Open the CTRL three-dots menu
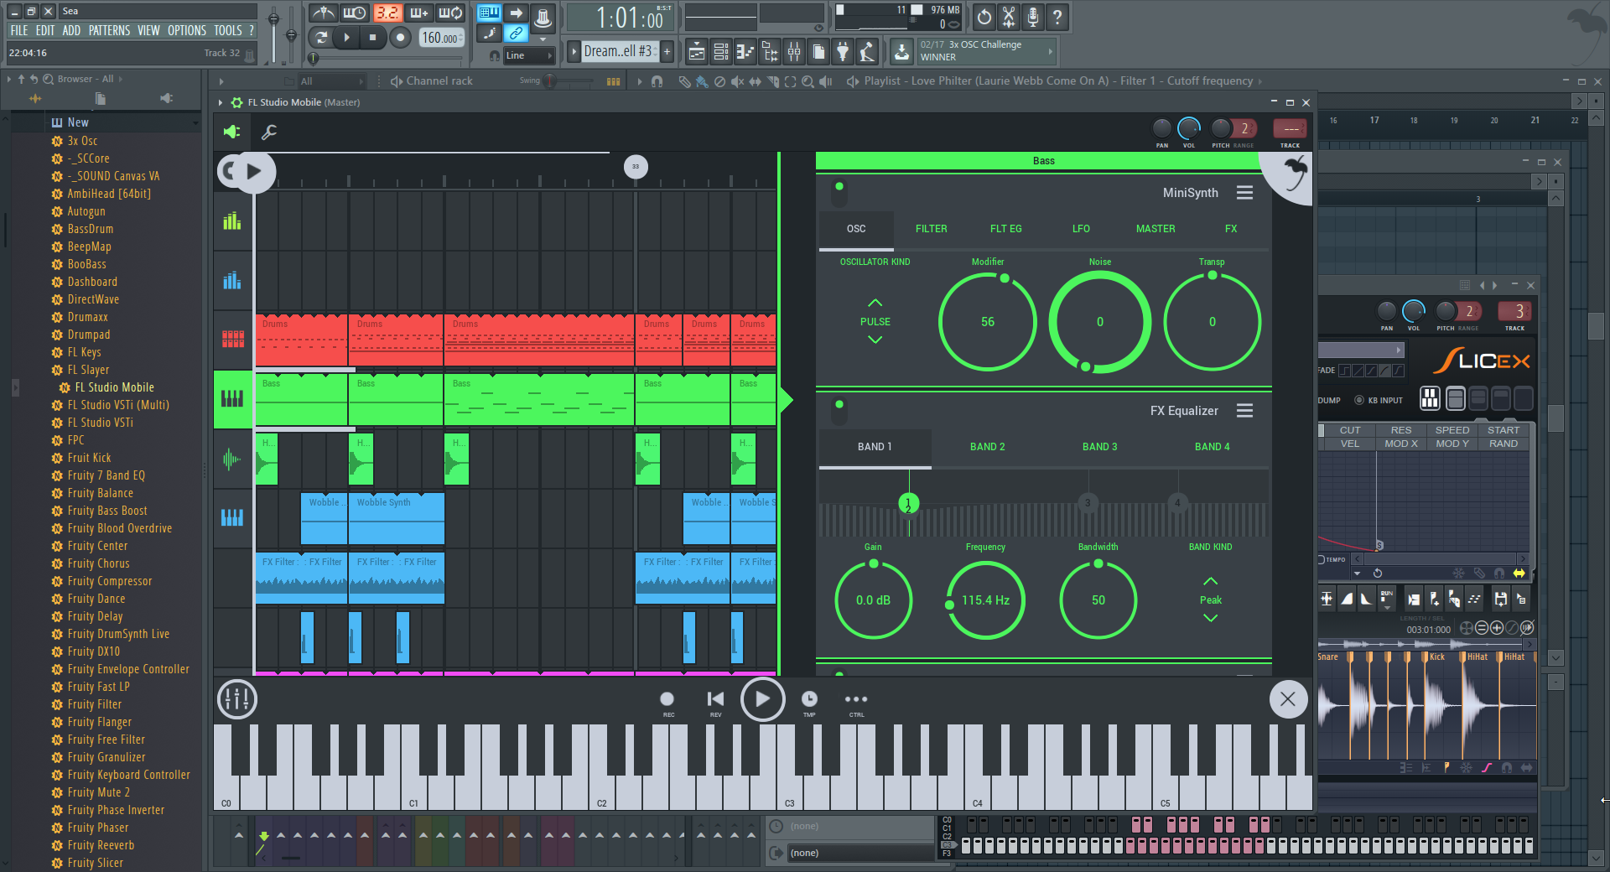The image size is (1610, 872). tap(856, 703)
